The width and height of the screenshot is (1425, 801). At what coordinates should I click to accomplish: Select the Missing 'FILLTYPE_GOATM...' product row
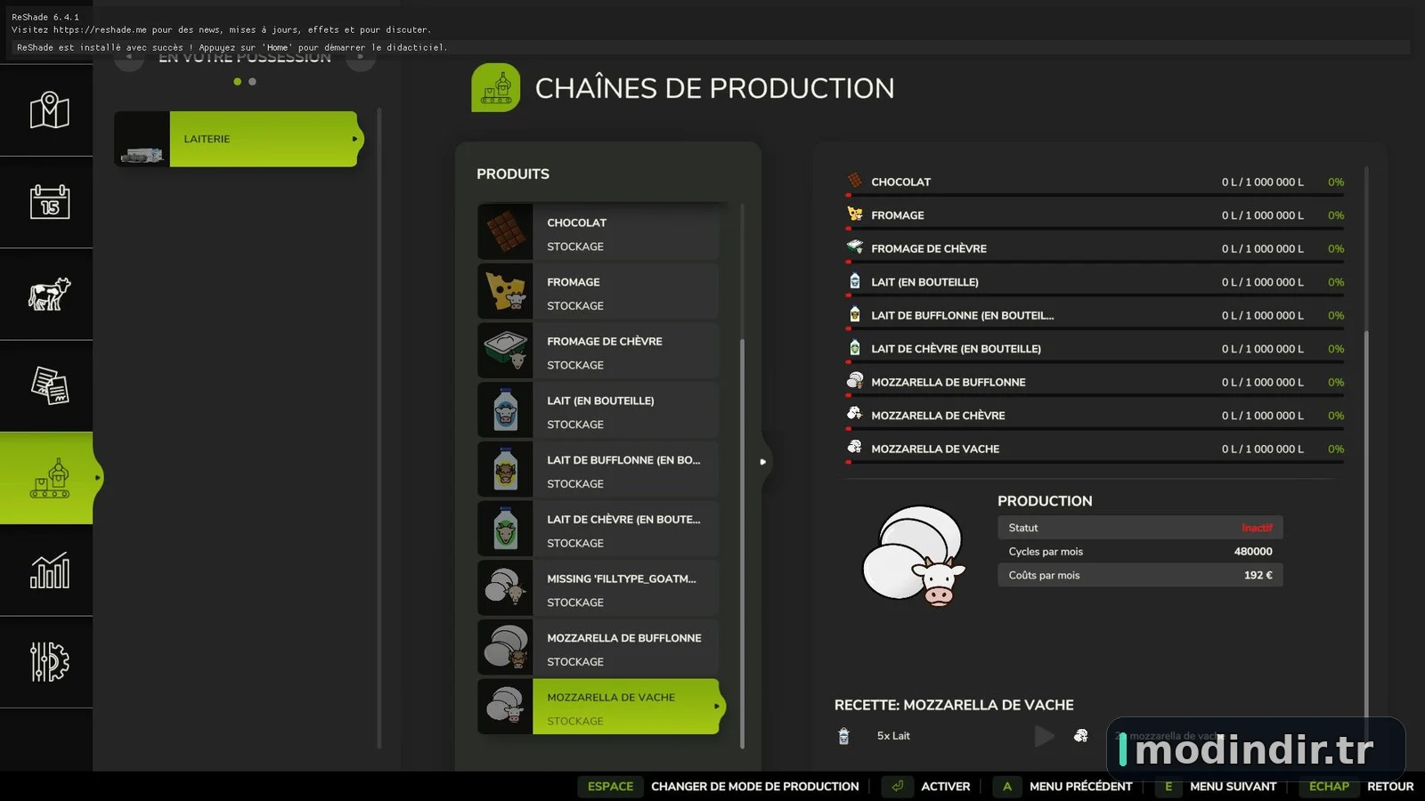[598, 588]
